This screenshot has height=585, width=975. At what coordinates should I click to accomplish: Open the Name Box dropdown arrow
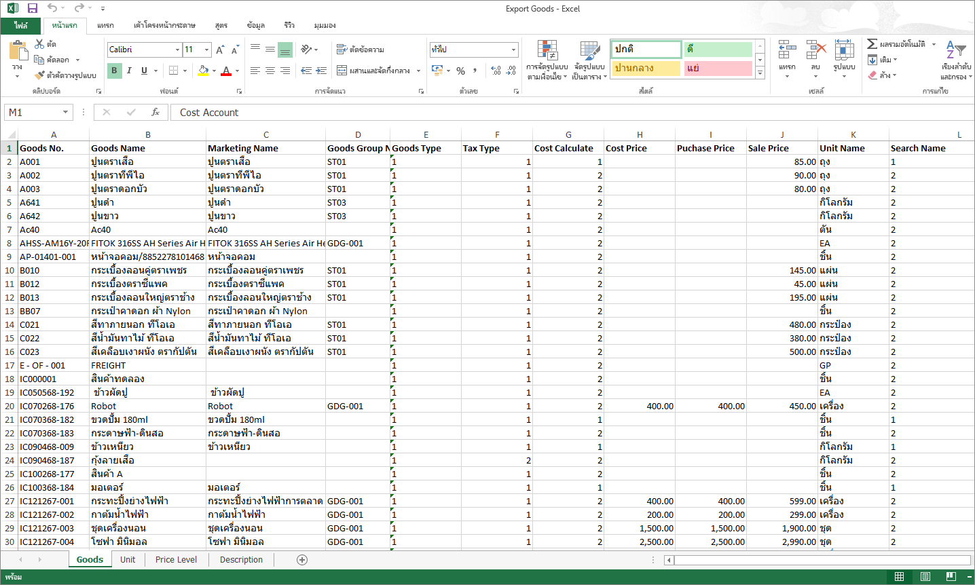pyautogui.click(x=65, y=113)
